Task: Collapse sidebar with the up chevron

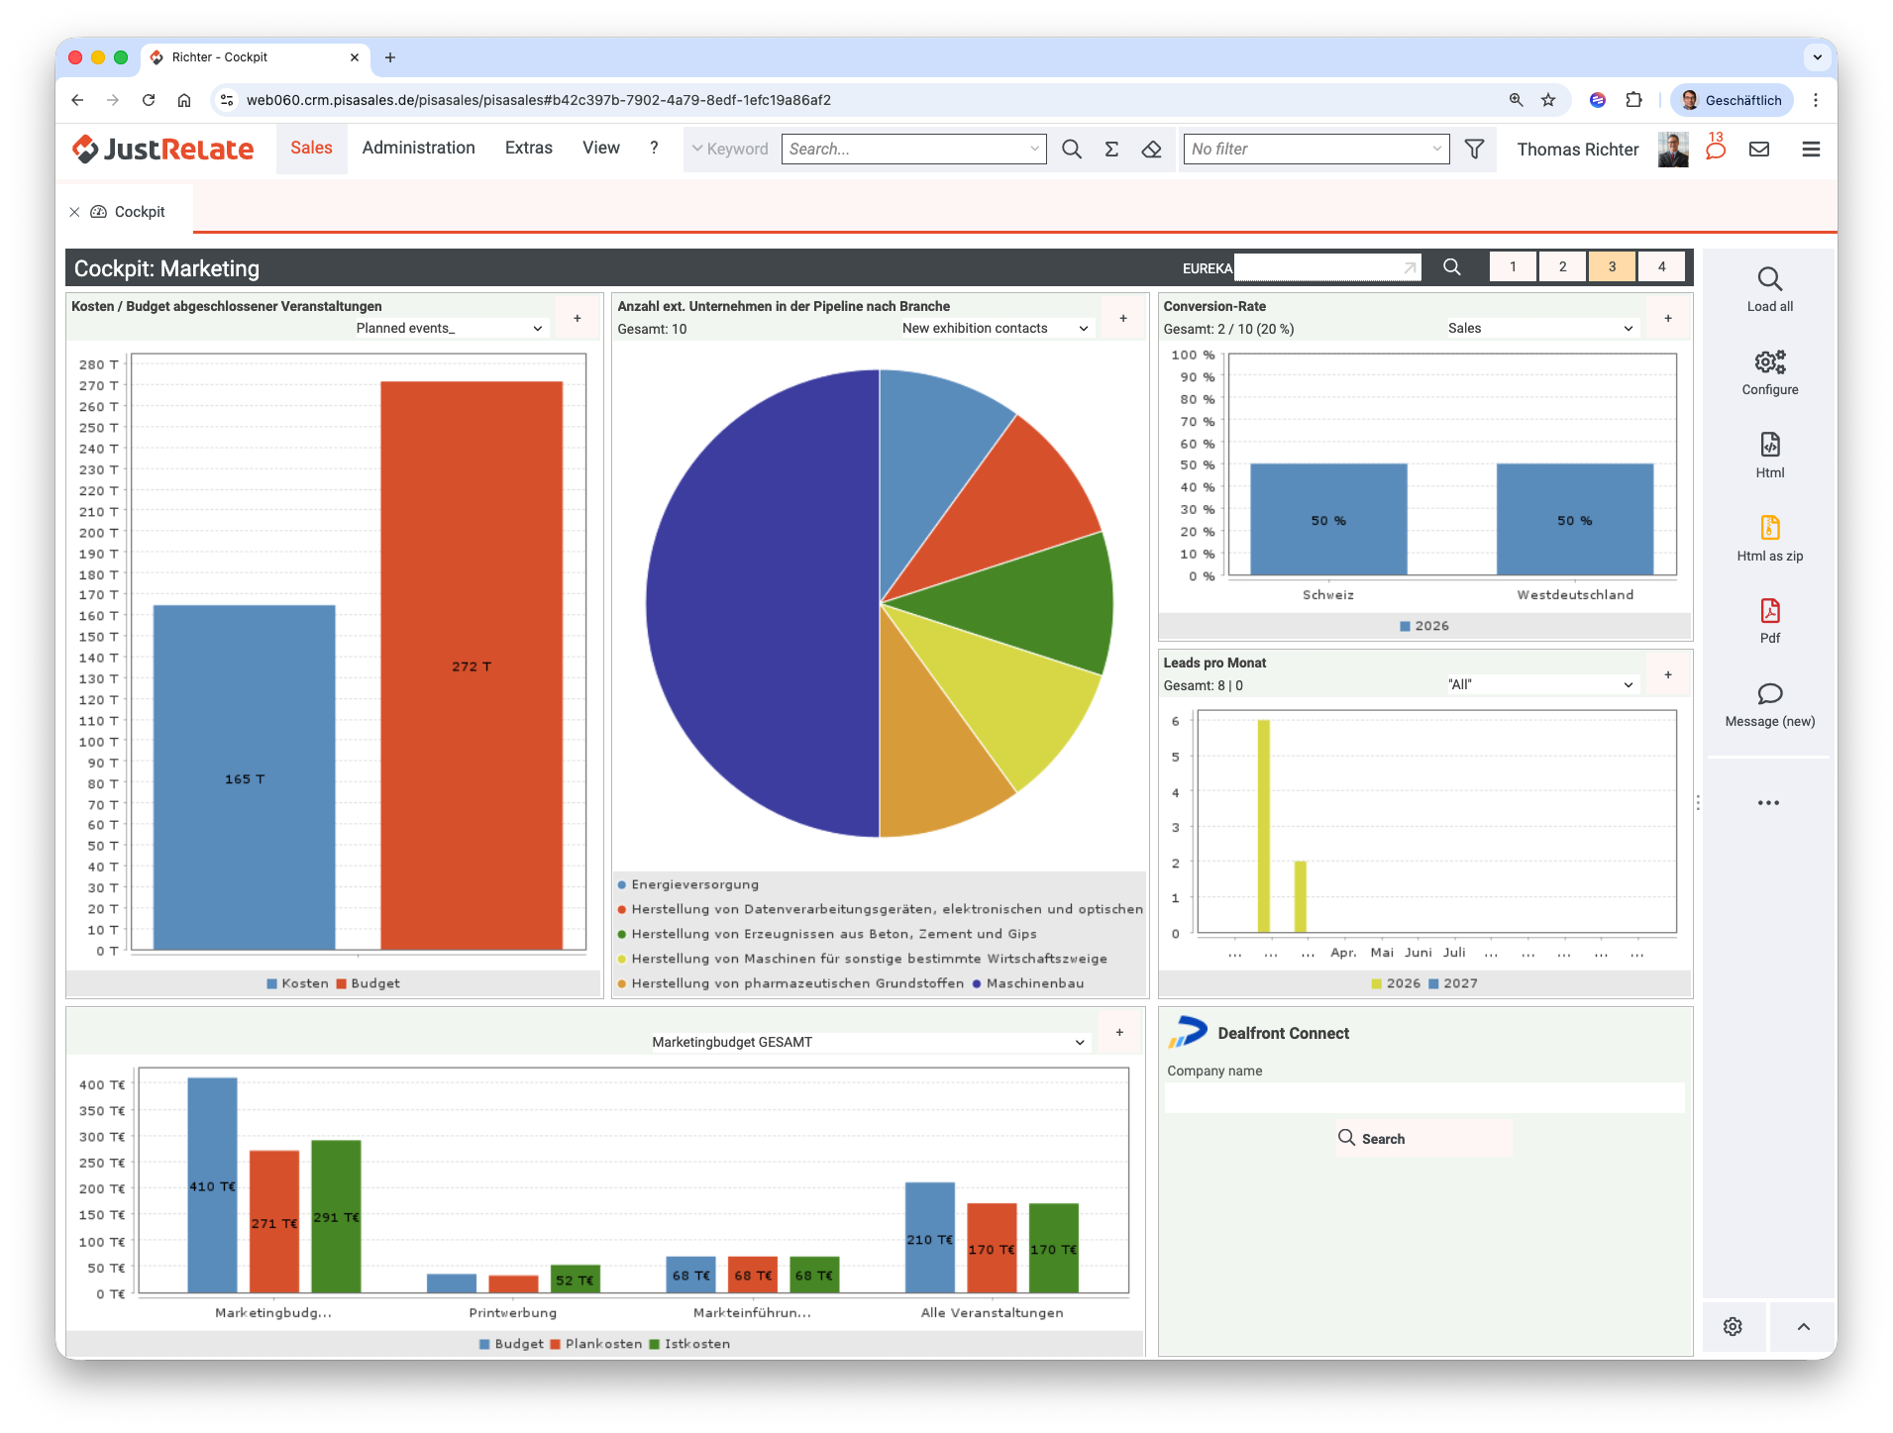Action: [x=1804, y=1327]
